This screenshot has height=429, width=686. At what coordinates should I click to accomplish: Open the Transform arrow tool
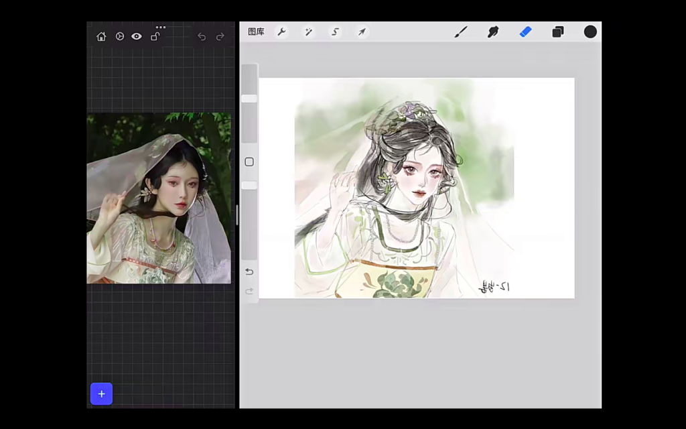(x=362, y=32)
